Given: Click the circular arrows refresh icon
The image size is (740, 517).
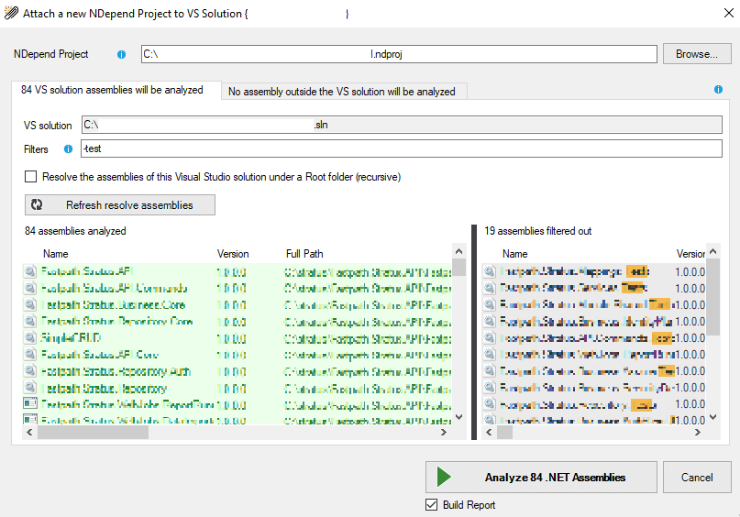Looking at the screenshot, I should [37, 204].
